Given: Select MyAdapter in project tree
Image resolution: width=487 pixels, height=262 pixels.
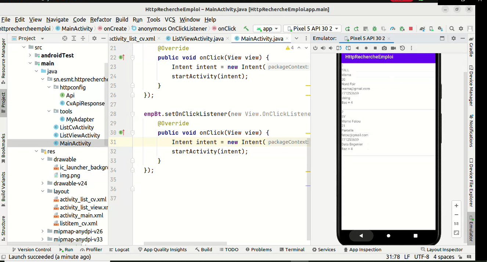Looking at the screenshot, I should 77,119.
